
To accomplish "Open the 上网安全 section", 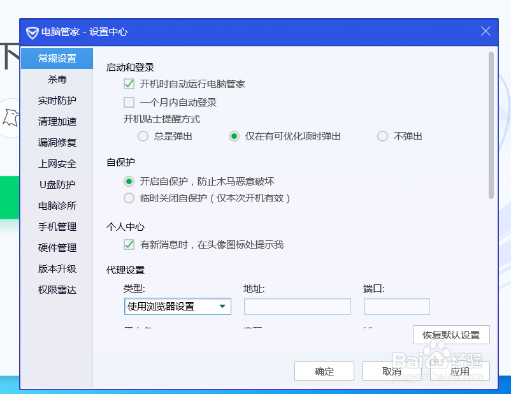I will tap(57, 163).
